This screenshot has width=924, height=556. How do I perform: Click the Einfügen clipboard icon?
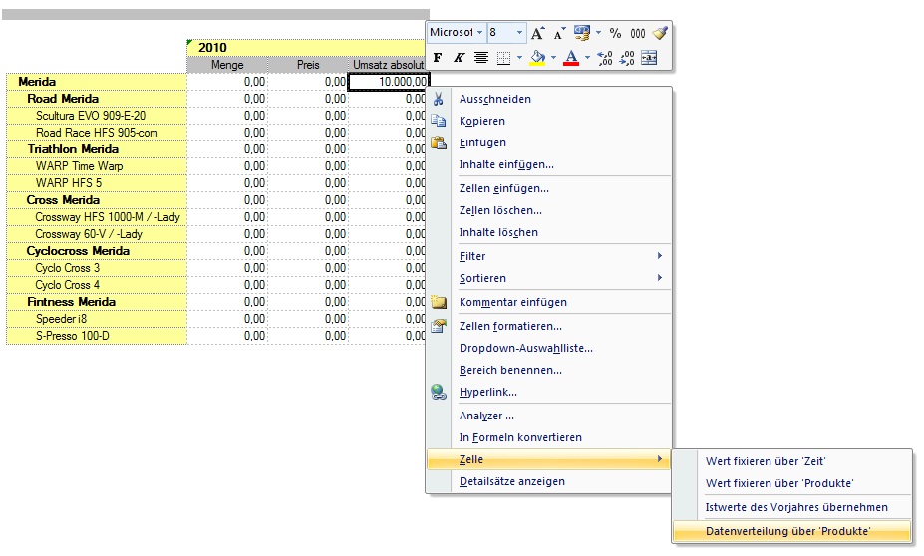[x=438, y=141]
